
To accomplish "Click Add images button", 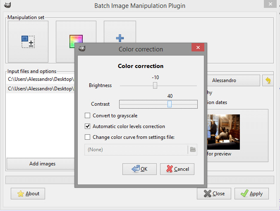I will (x=42, y=164).
